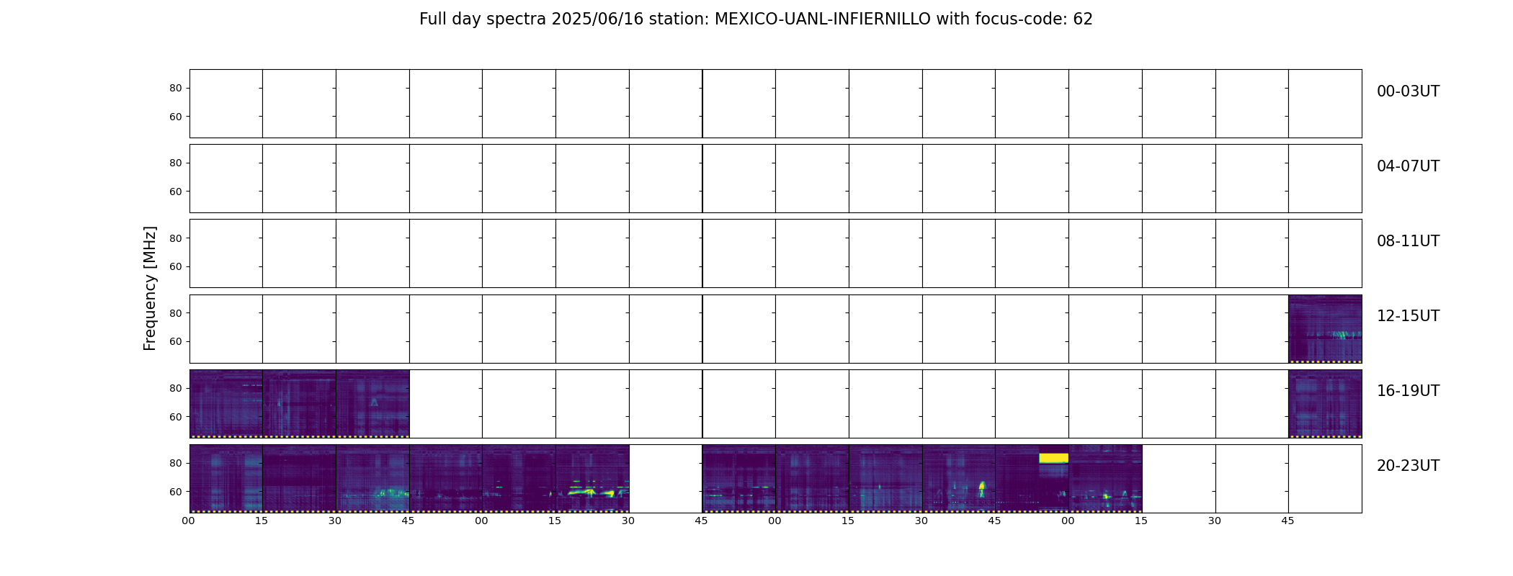Click the '60' tick label of the 08-11UT row
Image resolution: width=1513 pixels, height=576 pixels.
[x=176, y=266]
